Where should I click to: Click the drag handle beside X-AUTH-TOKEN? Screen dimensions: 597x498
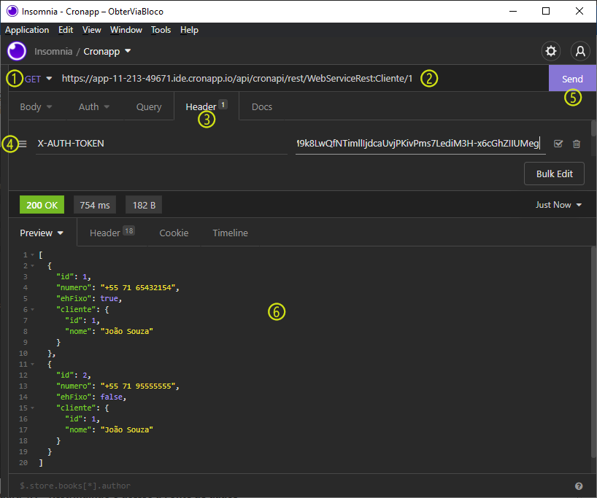coord(23,144)
